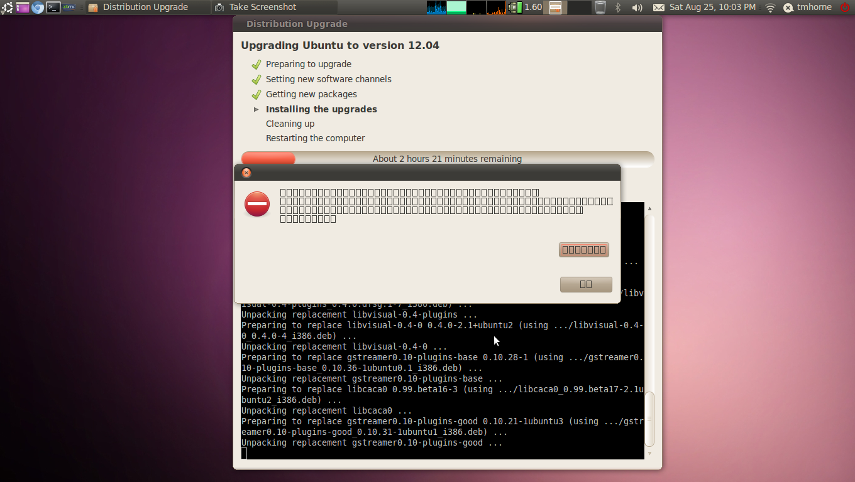The image size is (855, 482).
Task: Click 'Unpacking replacement gstreamer0.10-plugins-base' line
Action: click(372, 378)
